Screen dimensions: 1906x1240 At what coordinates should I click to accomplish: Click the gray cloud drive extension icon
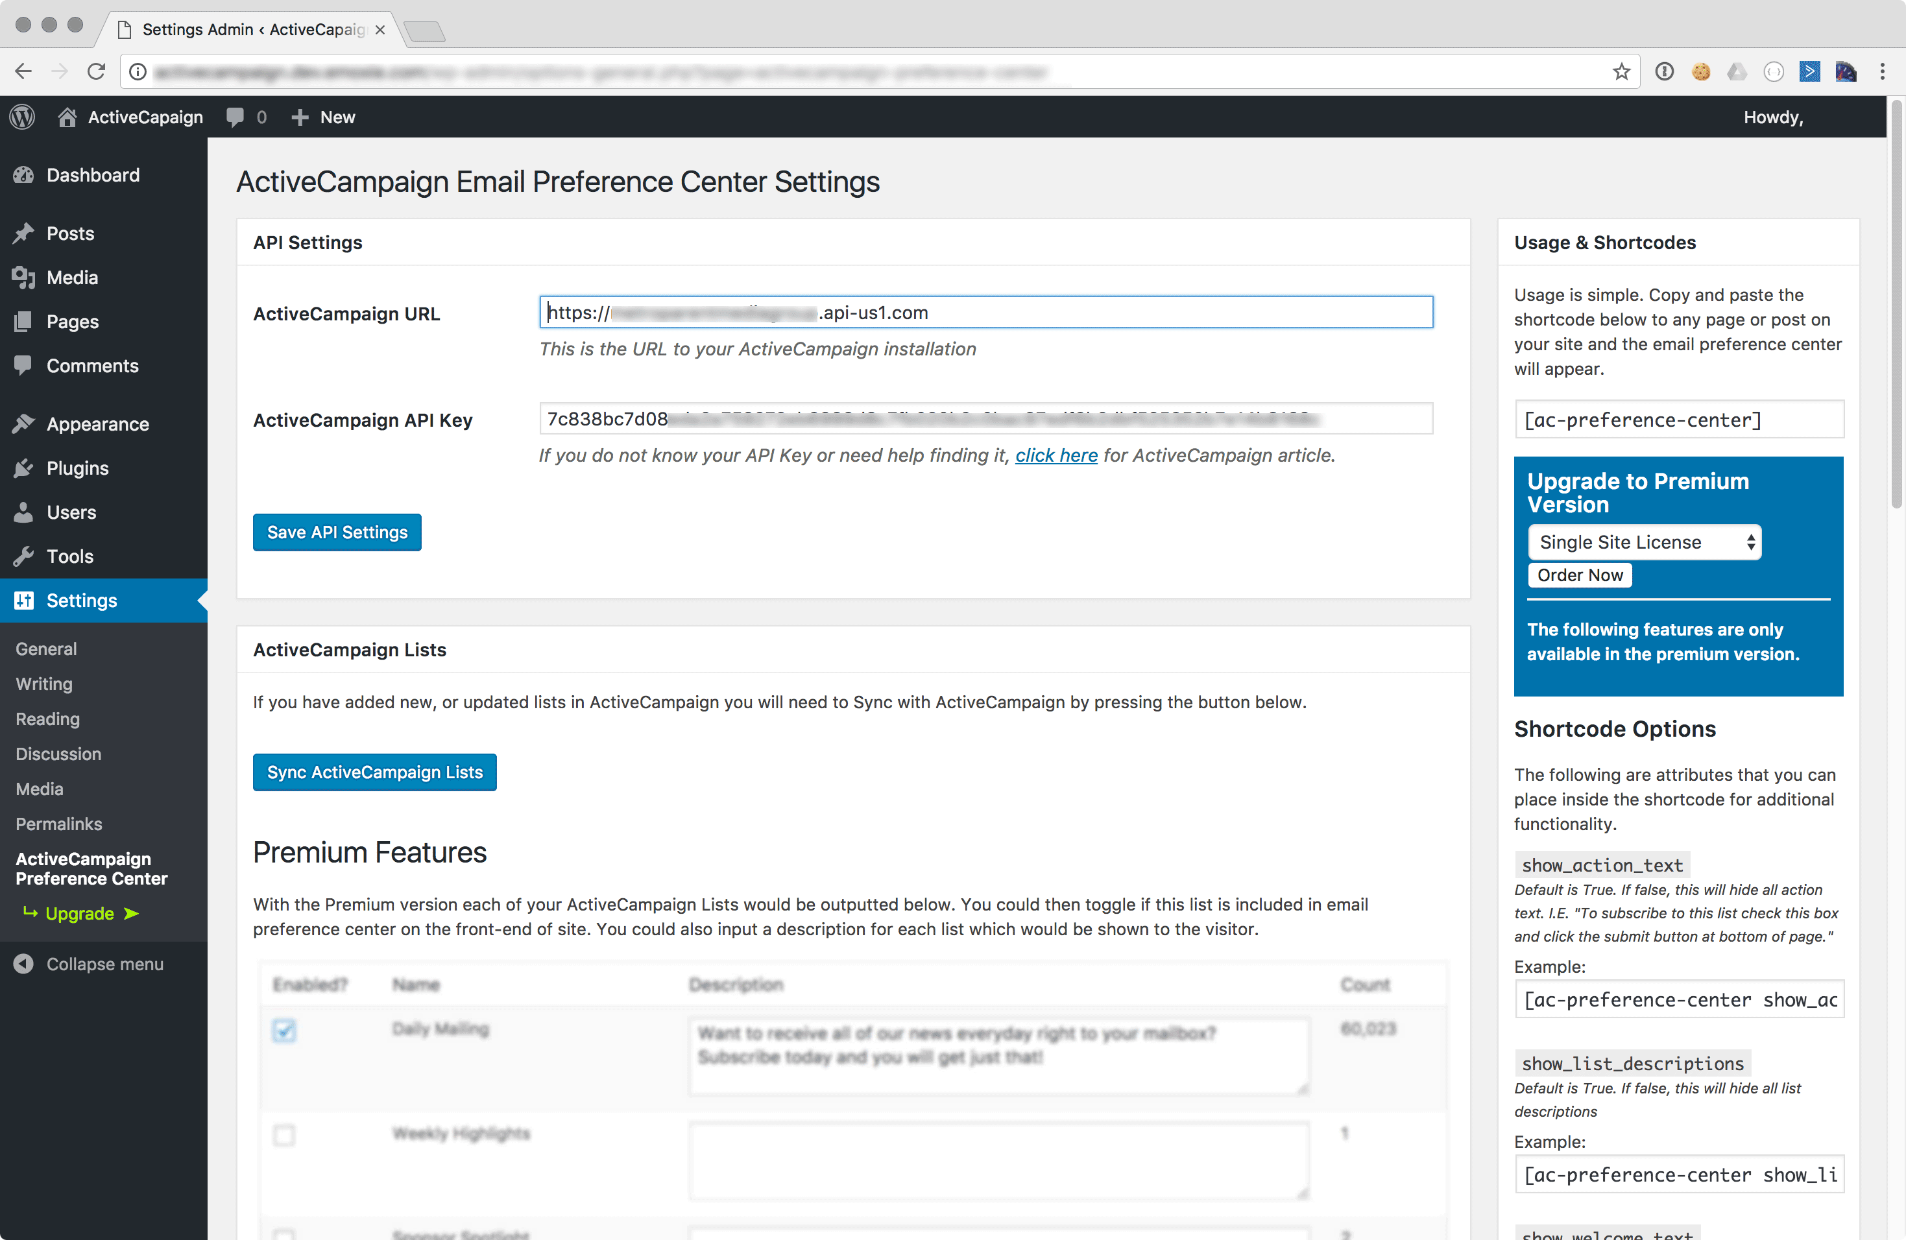pos(1737,72)
